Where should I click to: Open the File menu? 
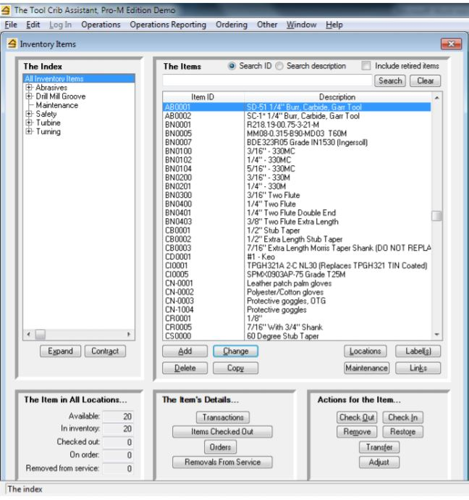pyautogui.click(x=11, y=25)
